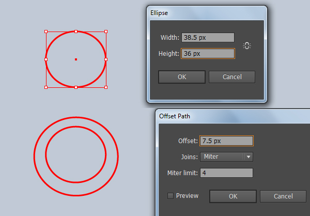Open the Joins dropdown set to Miter

pos(227,157)
